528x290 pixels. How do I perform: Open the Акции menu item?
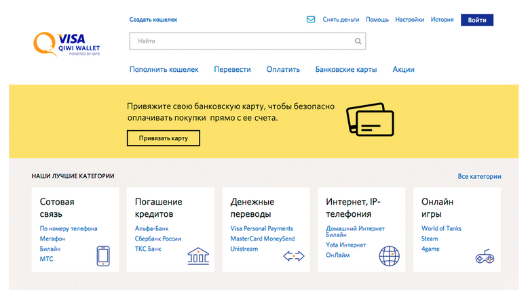pos(403,70)
